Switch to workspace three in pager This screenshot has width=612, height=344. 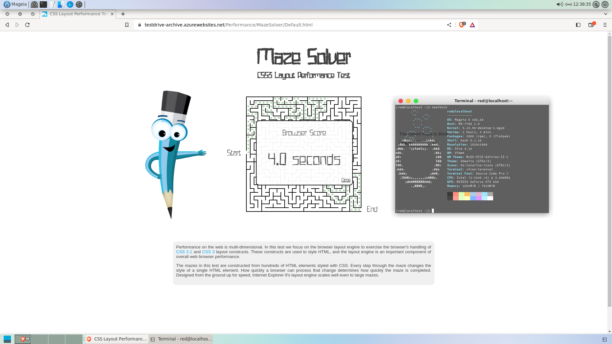57,339
